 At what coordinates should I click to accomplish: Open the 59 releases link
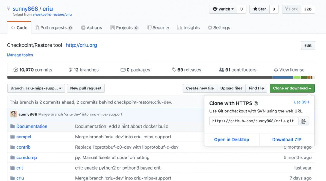click(187, 70)
